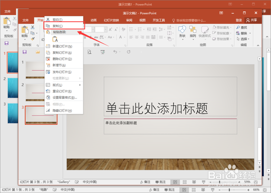Click the increase font size icon
This screenshot has height=193, width=271.
(110, 30)
